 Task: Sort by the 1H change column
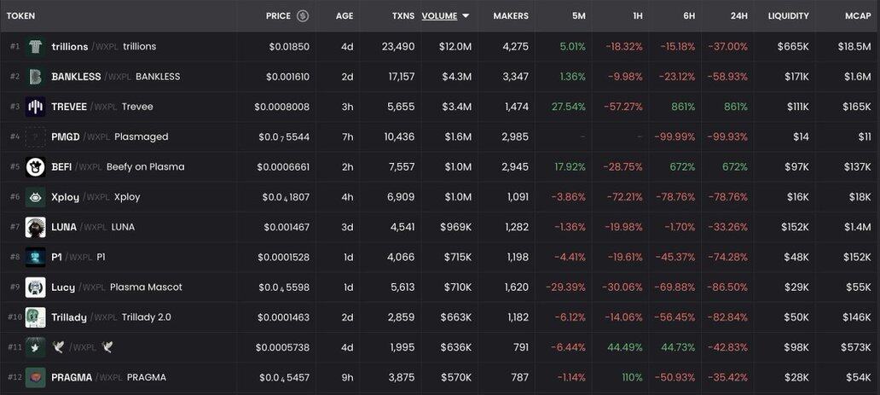638,15
